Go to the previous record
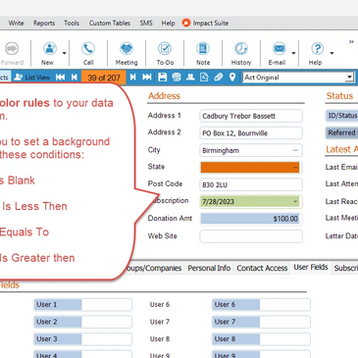Viewport: 358px width, 358px height. click(x=75, y=77)
